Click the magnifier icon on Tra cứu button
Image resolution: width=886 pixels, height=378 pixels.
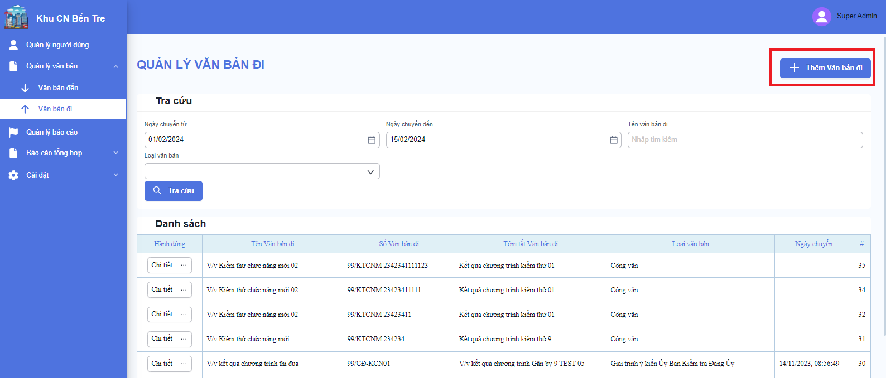(x=157, y=190)
